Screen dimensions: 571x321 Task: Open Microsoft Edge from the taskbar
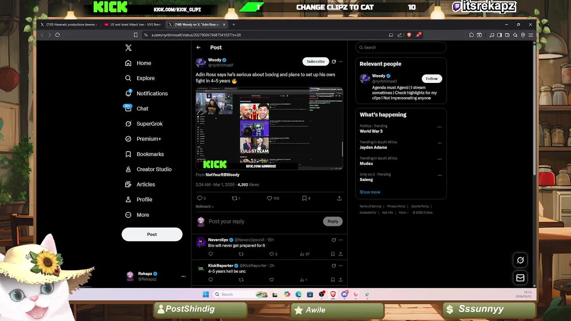click(298, 294)
